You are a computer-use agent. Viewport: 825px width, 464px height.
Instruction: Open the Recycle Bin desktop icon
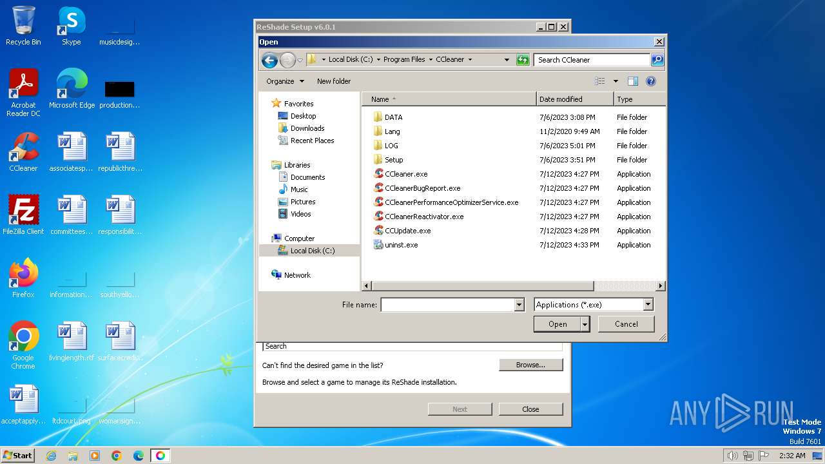(23, 26)
